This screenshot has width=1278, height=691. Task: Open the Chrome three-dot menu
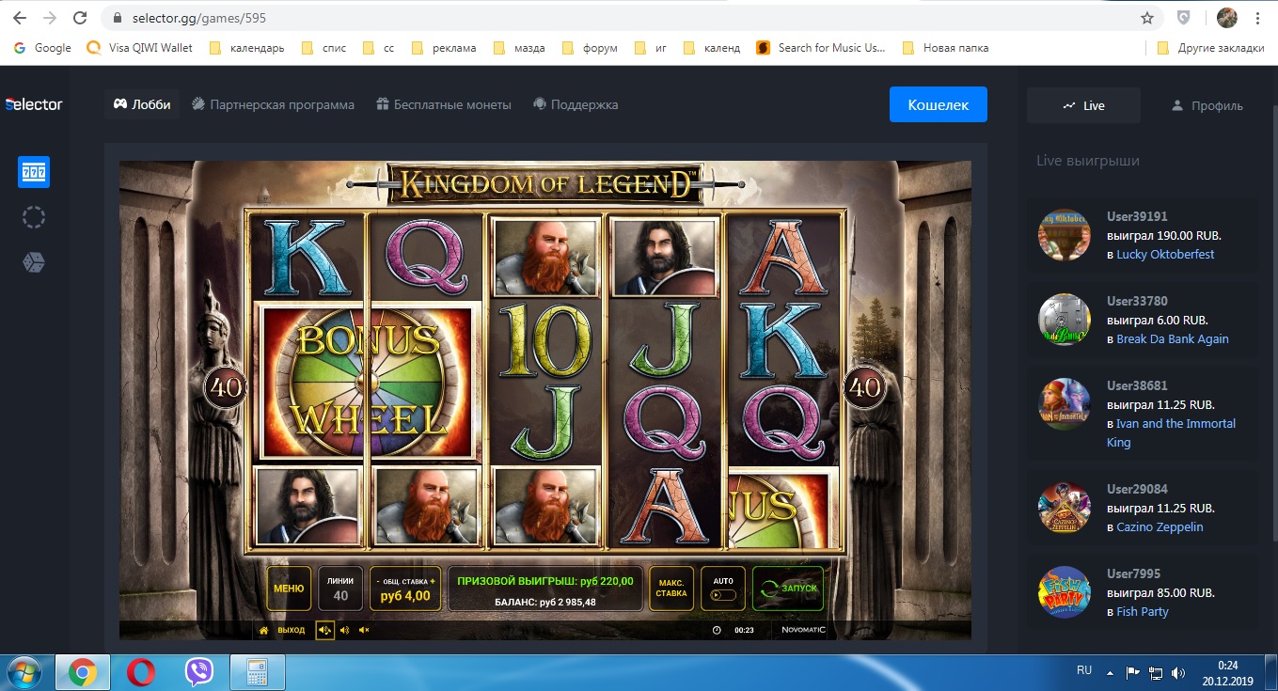(x=1260, y=18)
